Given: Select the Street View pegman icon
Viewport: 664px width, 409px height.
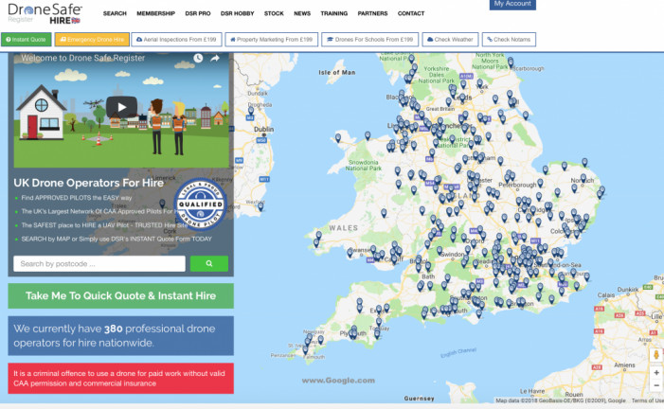Looking at the screenshot, I should click(656, 354).
